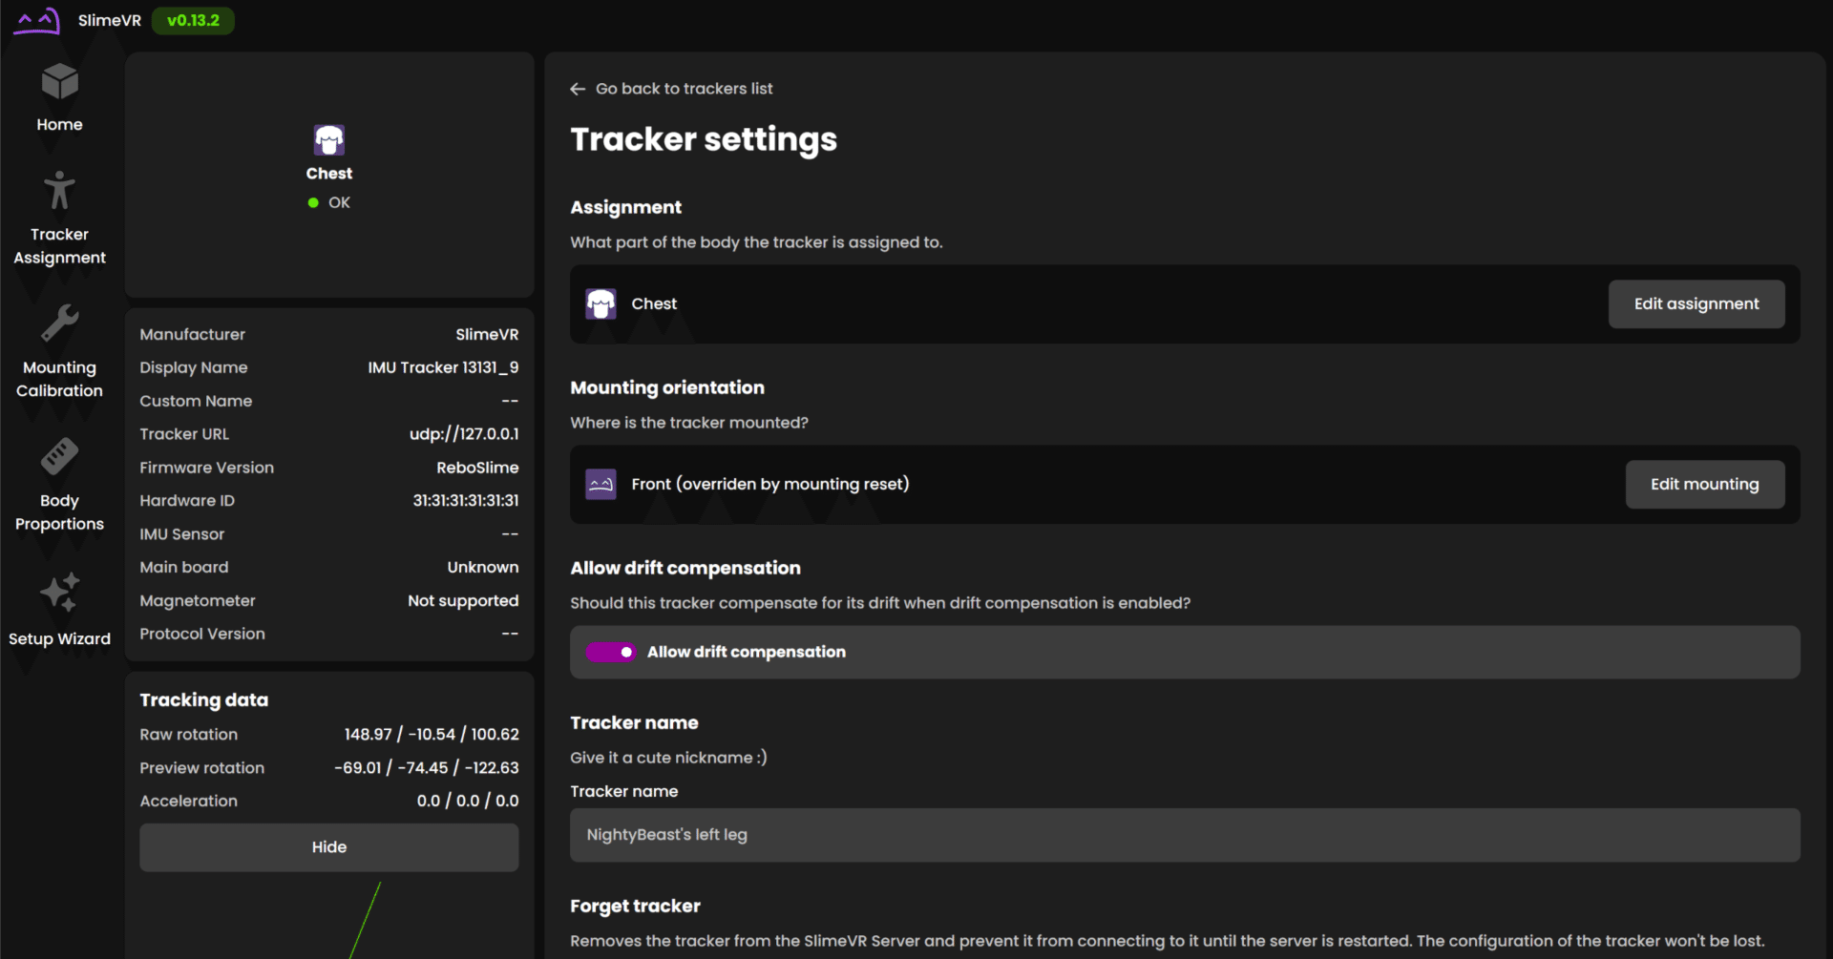Click the Edit mounting button
1833x959 pixels.
click(x=1704, y=485)
